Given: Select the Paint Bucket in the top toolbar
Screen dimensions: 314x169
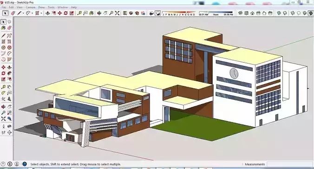Looking at the screenshot, I should click(92, 13).
